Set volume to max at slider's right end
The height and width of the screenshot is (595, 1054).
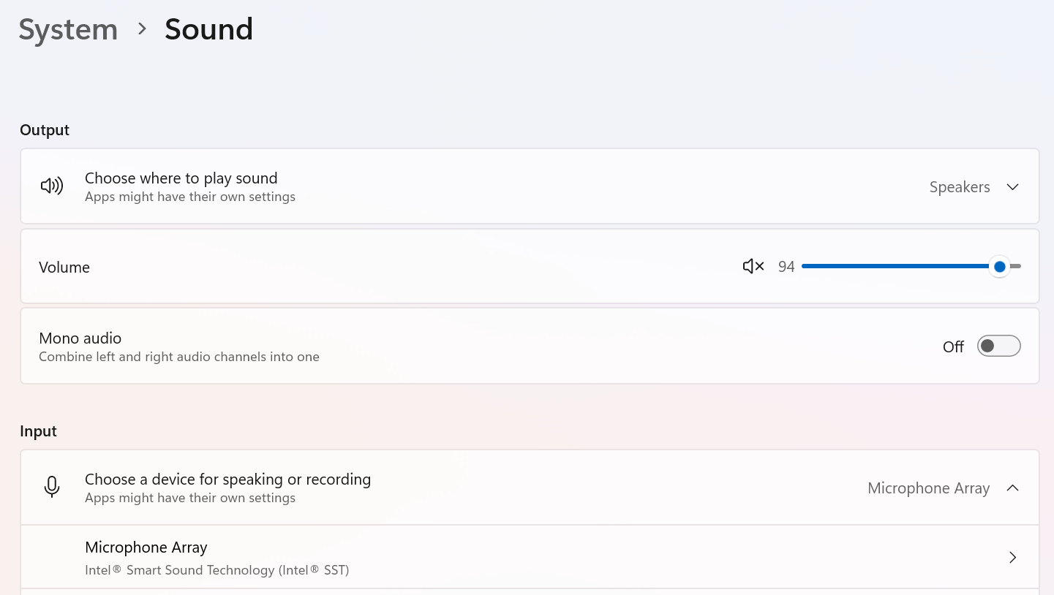[1019, 267]
